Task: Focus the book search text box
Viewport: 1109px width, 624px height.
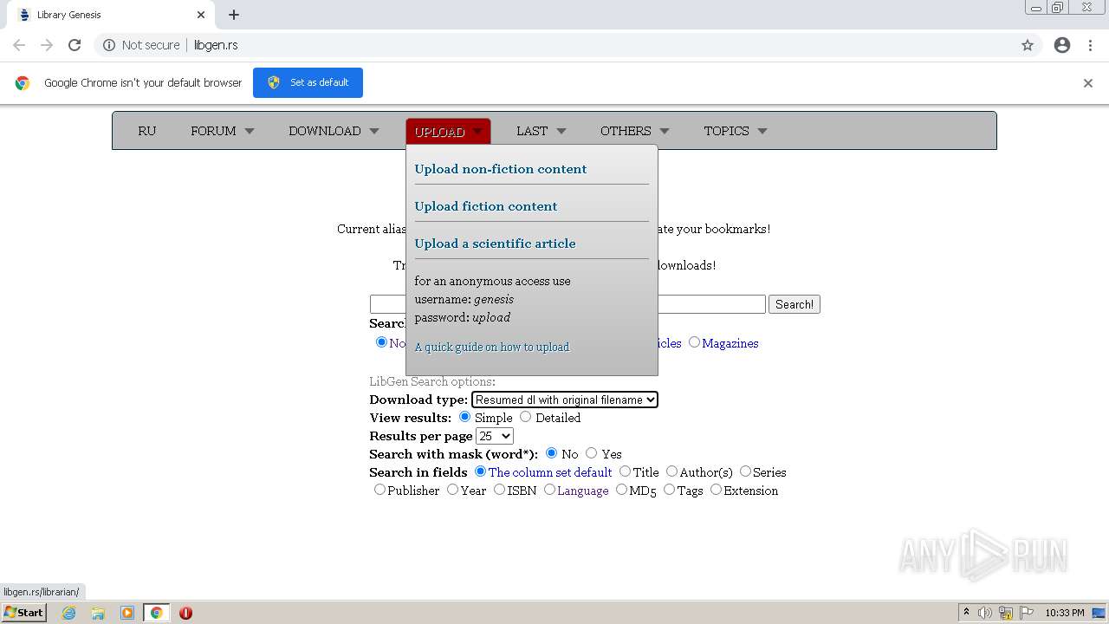Action: (567, 304)
